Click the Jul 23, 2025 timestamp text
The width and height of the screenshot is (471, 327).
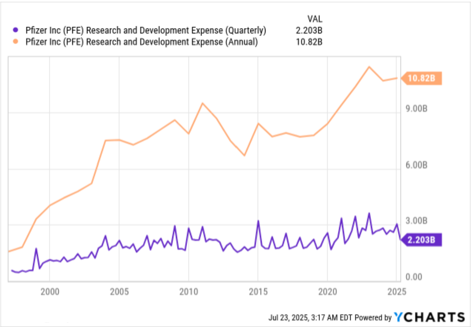tap(310, 318)
